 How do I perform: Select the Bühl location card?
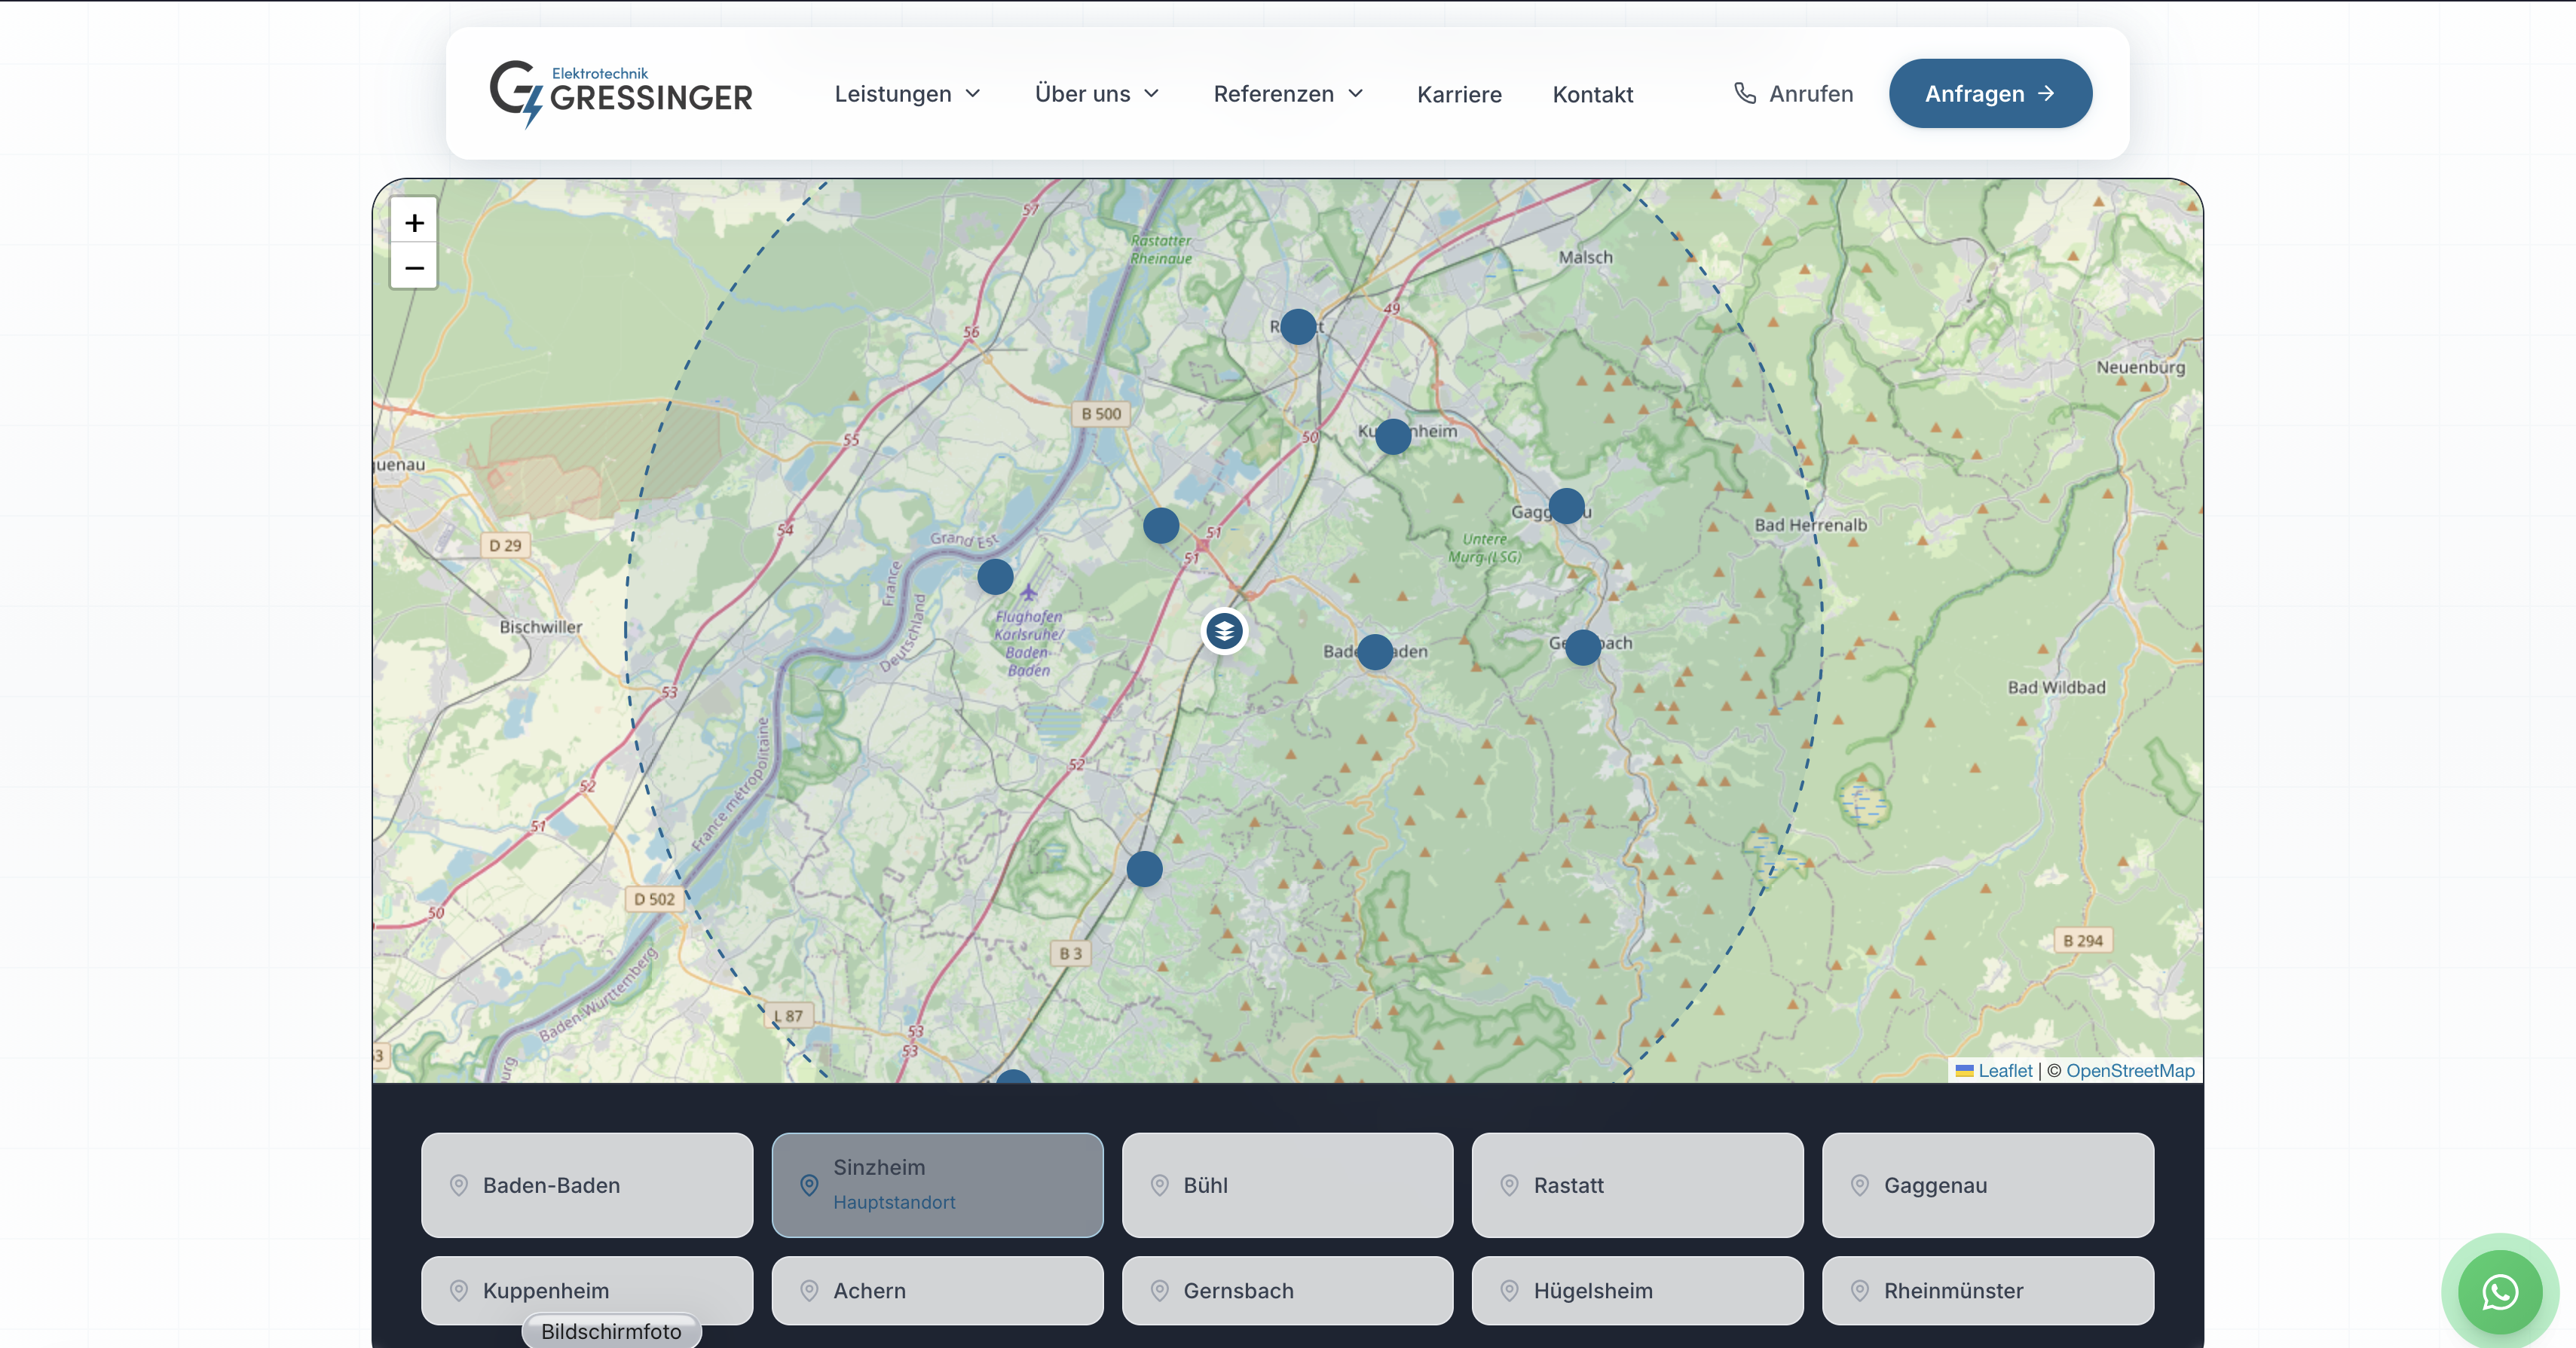[1287, 1185]
